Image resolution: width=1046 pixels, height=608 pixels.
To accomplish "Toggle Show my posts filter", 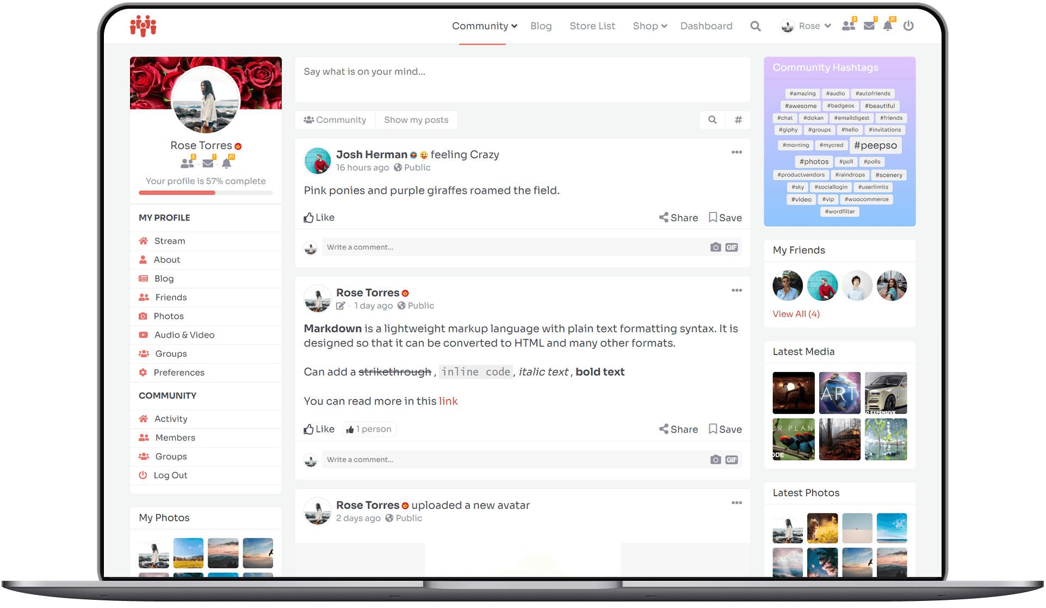I will point(416,120).
